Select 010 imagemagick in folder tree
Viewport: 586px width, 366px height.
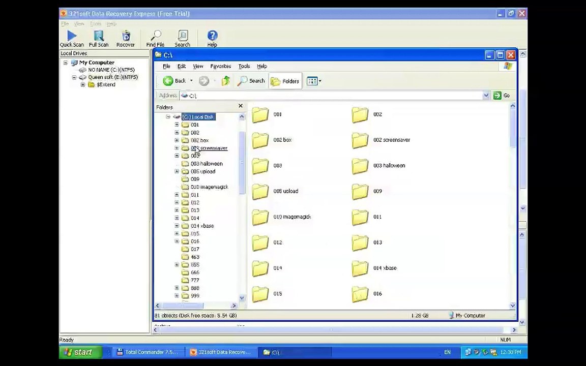[209, 187]
